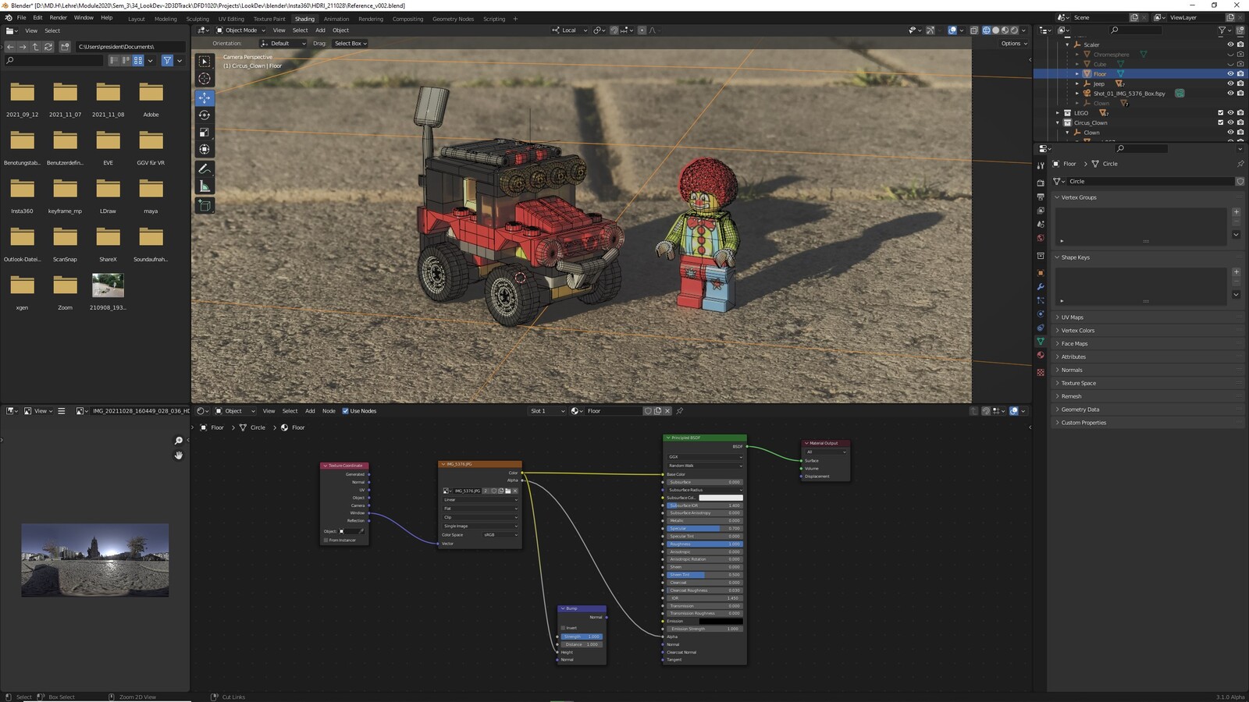Open the Output properties tab
Image resolution: width=1249 pixels, height=702 pixels.
(x=1040, y=197)
